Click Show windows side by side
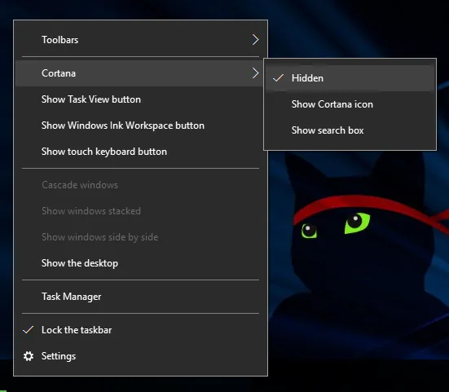The width and height of the screenshot is (449, 392). pyautogui.click(x=141, y=237)
